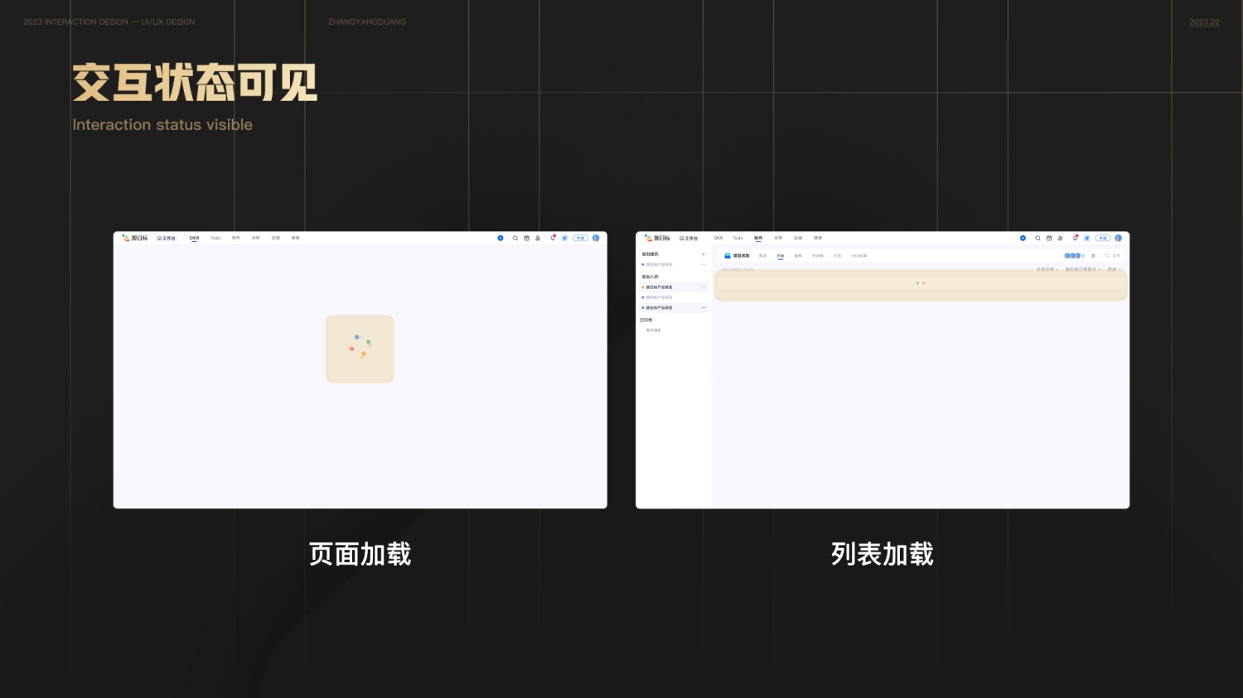Open the 全部任务 filter dropdown
Screen dimensions: 1243x698
pos(1047,269)
